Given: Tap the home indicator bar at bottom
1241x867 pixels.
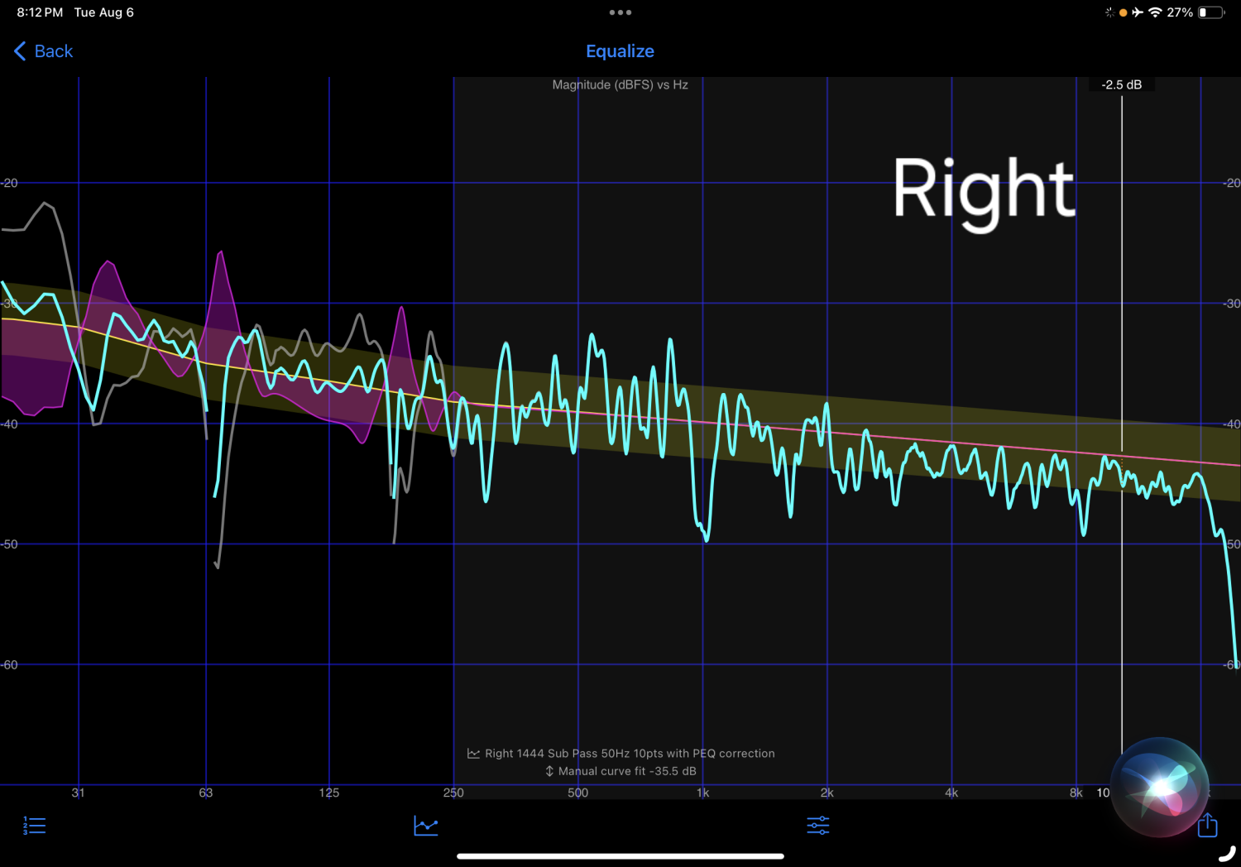Looking at the screenshot, I should coord(620,856).
